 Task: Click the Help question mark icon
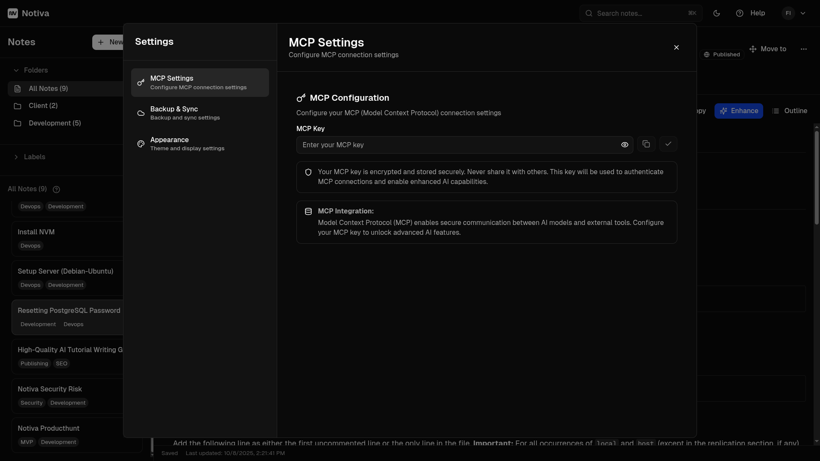740,13
